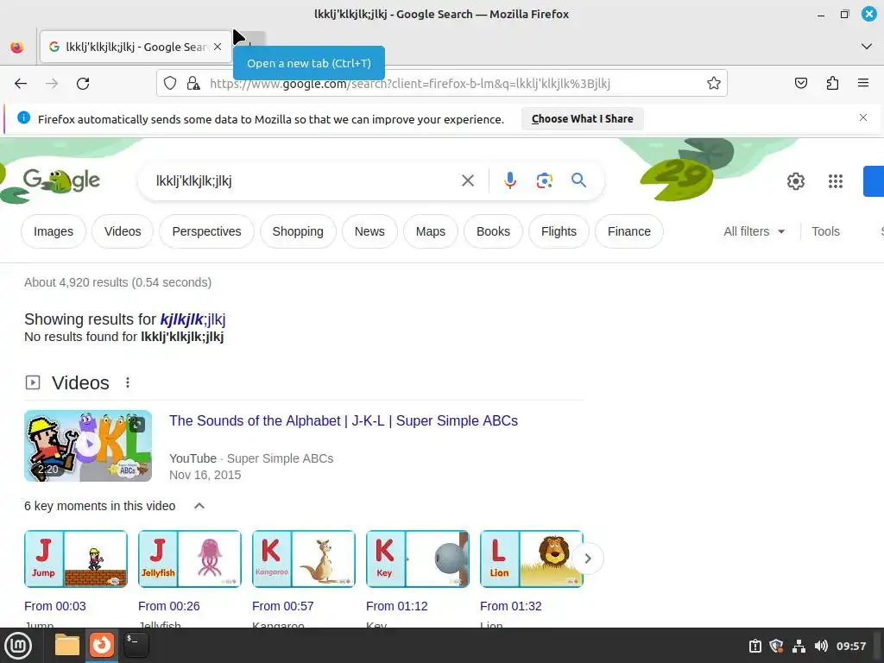The width and height of the screenshot is (884, 663).
Task: Click the security shield tray icon
Action: 776,646
